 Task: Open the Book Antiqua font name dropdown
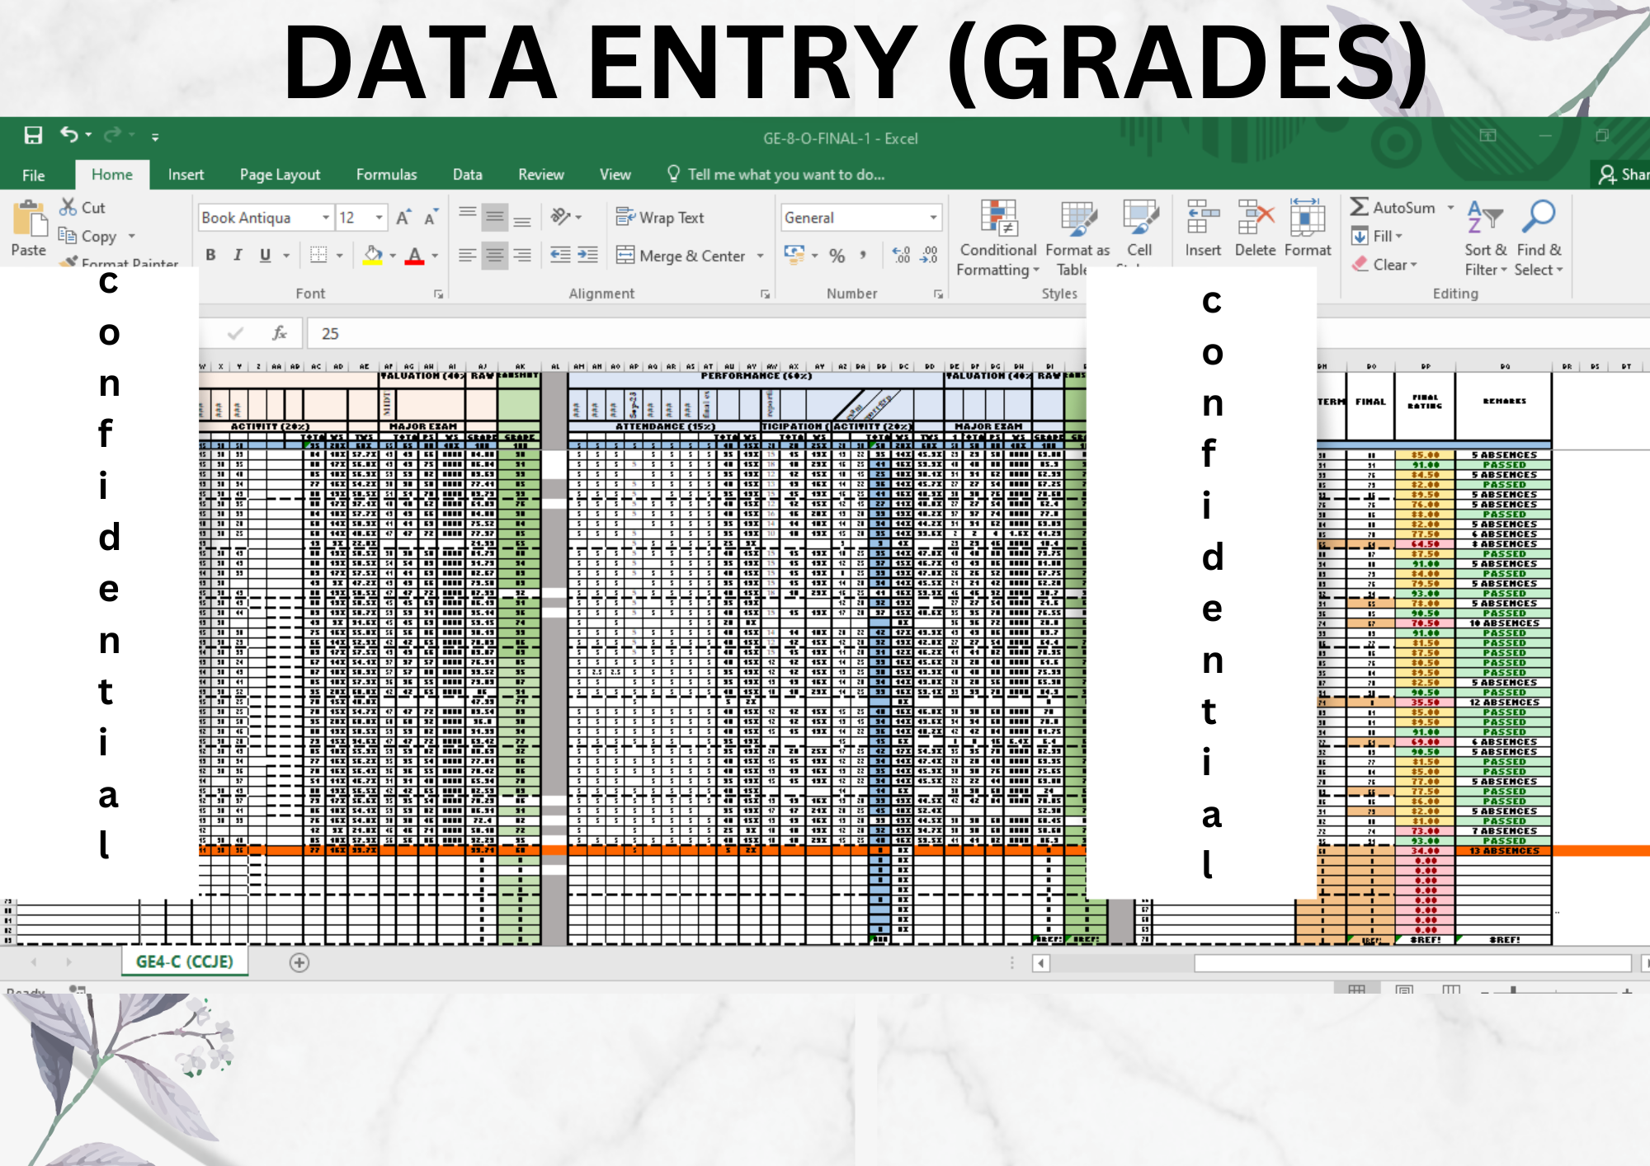click(x=326, y=218)
